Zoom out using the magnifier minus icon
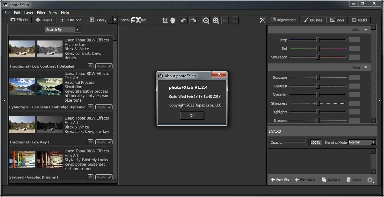 (x=206, y=20)
